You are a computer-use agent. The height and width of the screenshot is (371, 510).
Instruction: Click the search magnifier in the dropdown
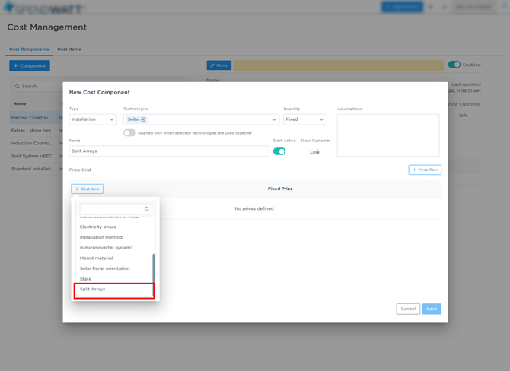click(x=147, y=209)
